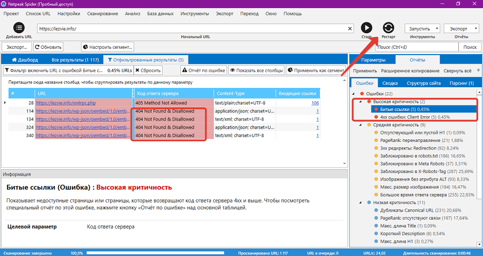The width and height of the screenshot is (483, 256).
Task: Open the Помощь menu
Action: click(292, 13)
